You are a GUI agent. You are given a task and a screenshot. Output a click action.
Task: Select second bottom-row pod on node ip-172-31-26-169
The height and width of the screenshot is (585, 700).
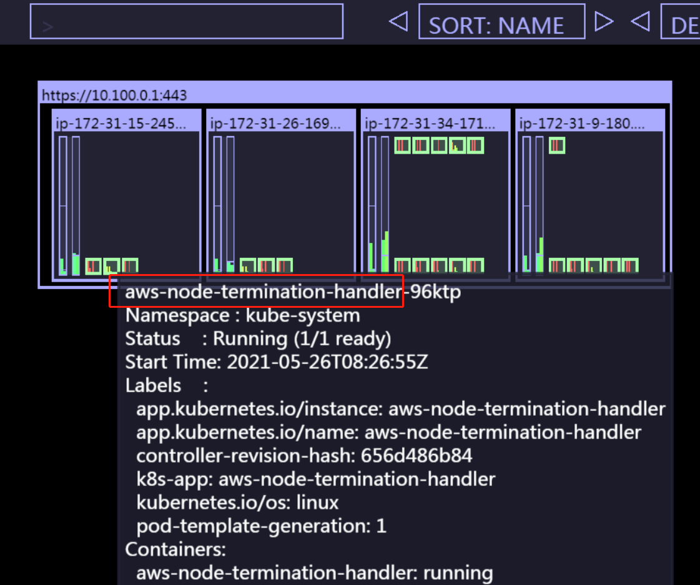[x=266, y=265]
